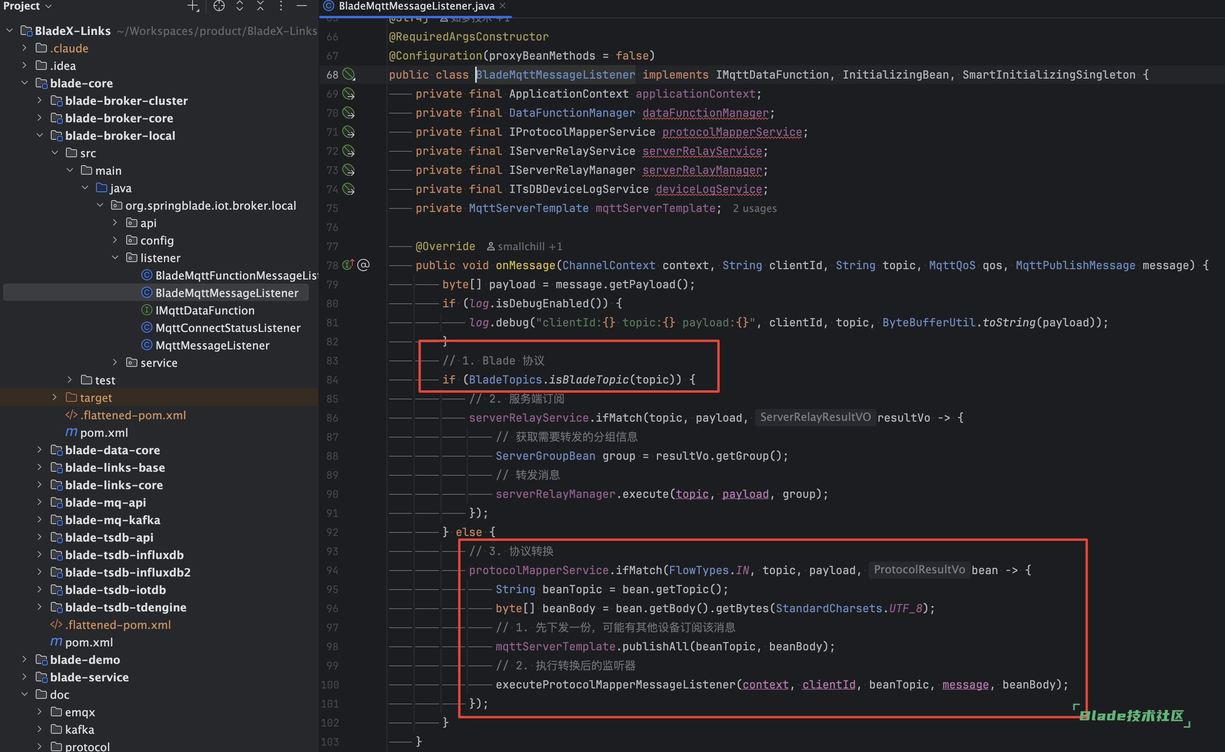
Task: Collapse the BladeX-Links root project node
Action: (x=10, y=31)
